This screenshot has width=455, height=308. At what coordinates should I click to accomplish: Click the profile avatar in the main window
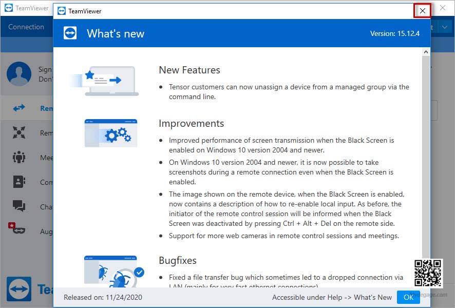point(19,74)
